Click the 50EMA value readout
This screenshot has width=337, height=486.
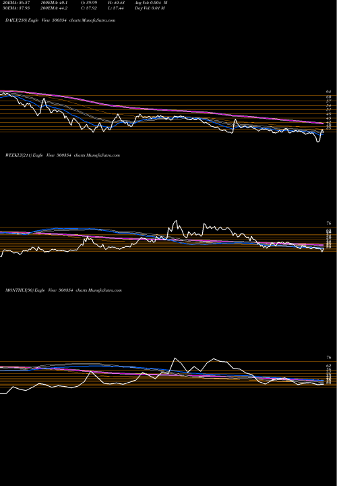15,8
